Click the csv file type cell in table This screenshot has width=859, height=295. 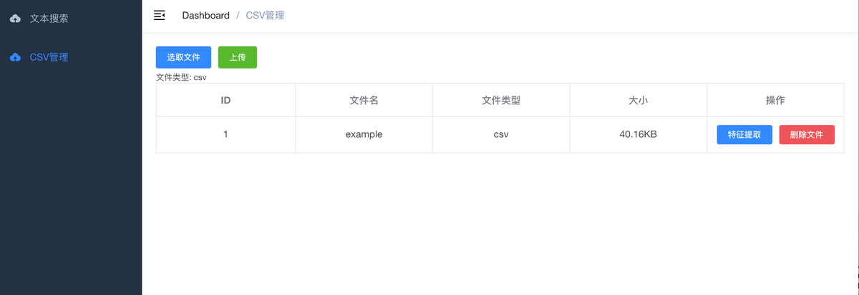pos(501,134)
